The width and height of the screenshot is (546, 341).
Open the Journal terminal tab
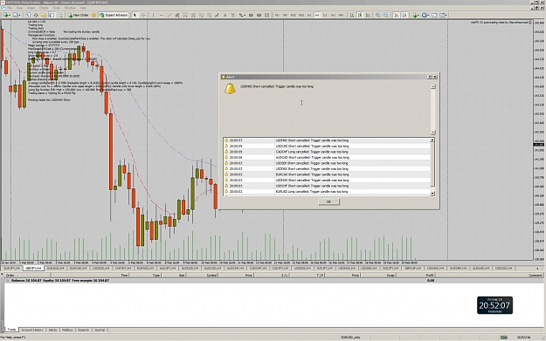[x=100, y=330]
